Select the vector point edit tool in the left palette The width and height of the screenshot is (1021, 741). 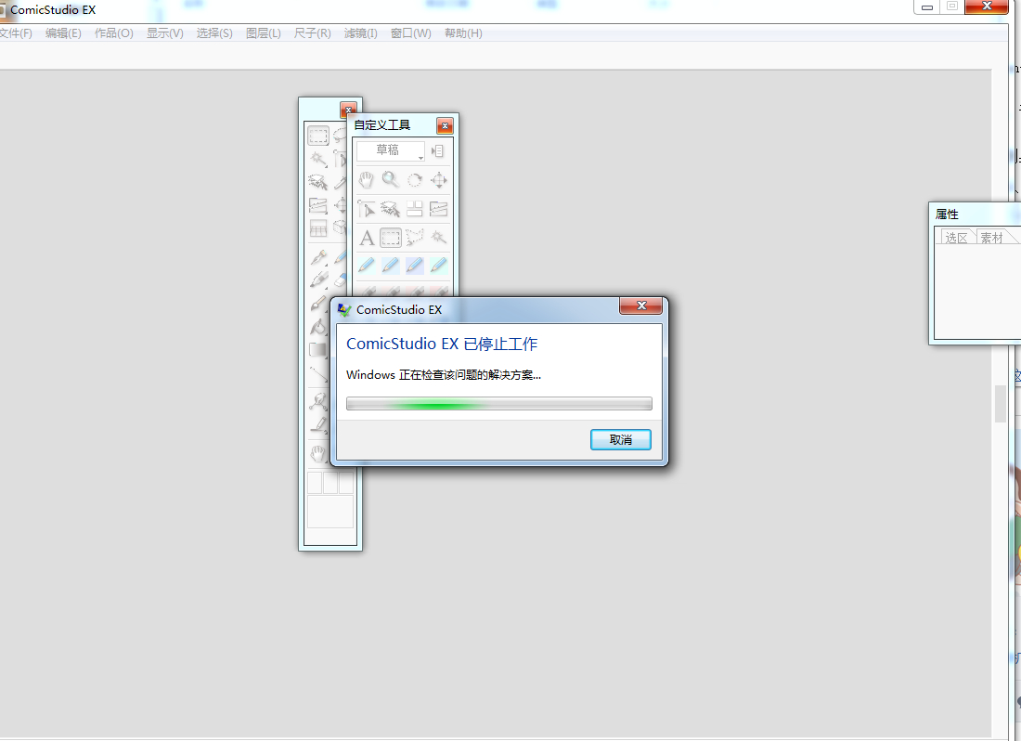coord(318,401)
